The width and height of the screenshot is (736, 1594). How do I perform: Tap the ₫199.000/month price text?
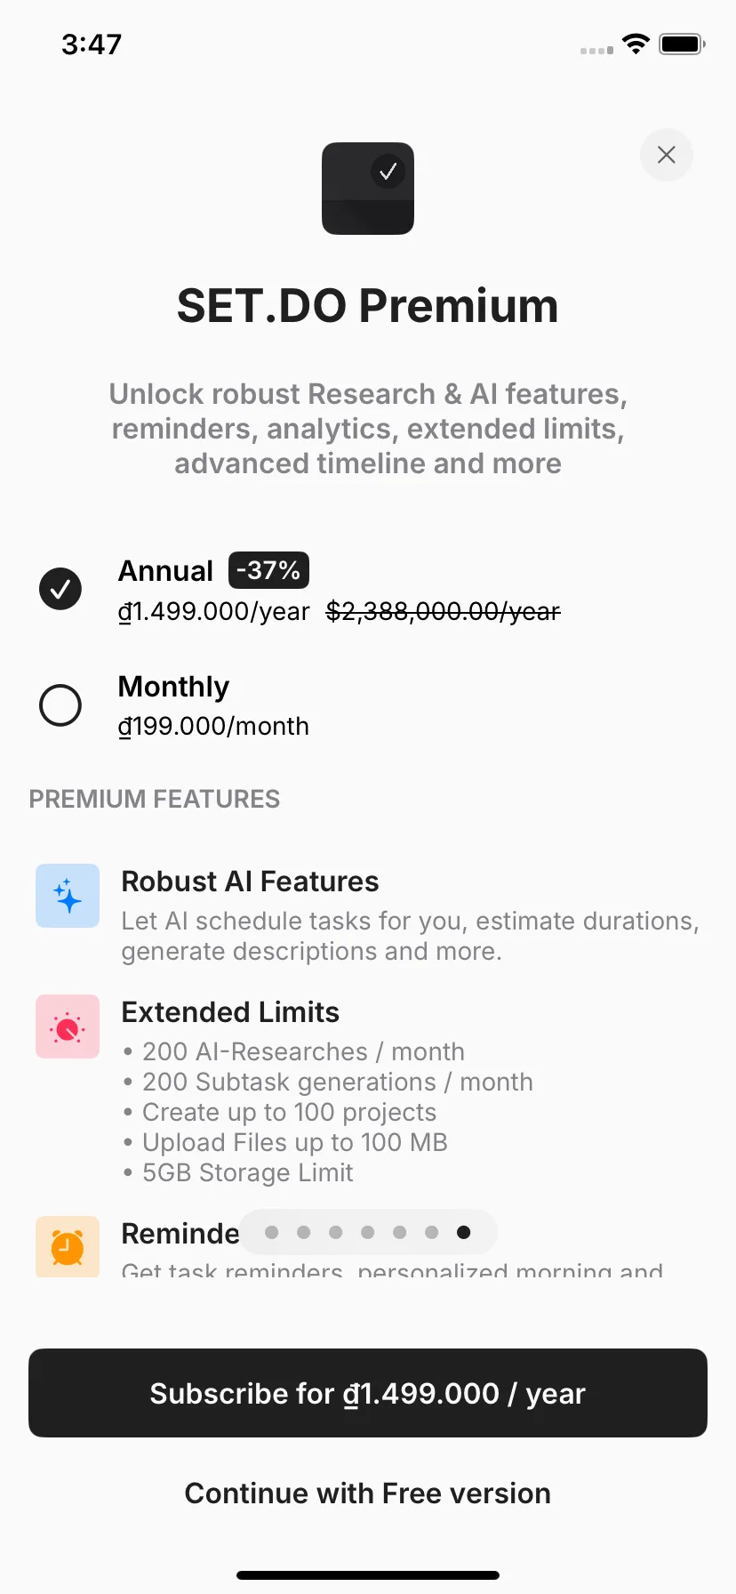tap(214, 726)
